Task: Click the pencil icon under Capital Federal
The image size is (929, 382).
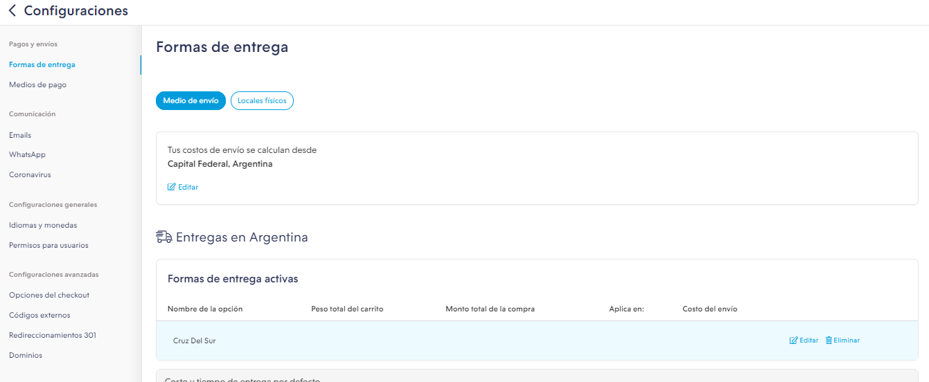Action: tap(172, 187)
